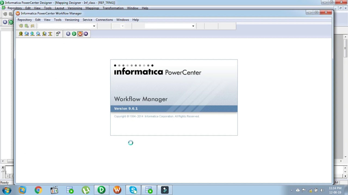Open Help menu in Designer window
348x195 pixels.
(145, 8)
